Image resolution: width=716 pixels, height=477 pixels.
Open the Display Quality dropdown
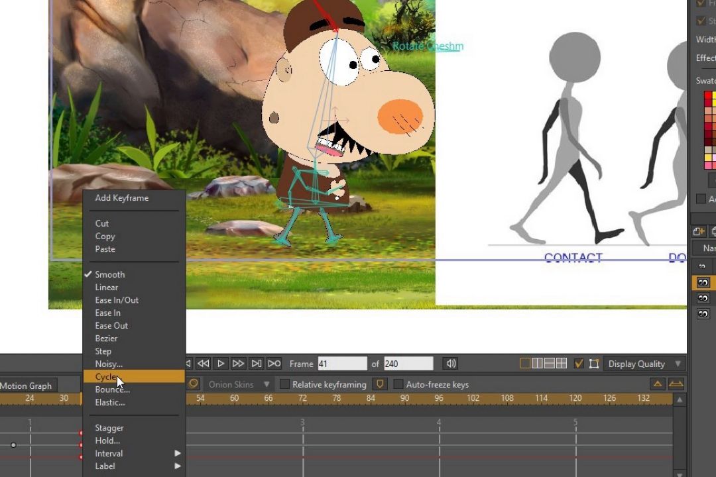point(644,364)
